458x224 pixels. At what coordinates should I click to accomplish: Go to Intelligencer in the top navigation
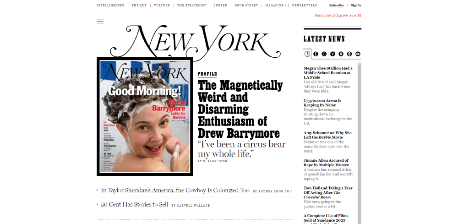click(x=110, y=5)
